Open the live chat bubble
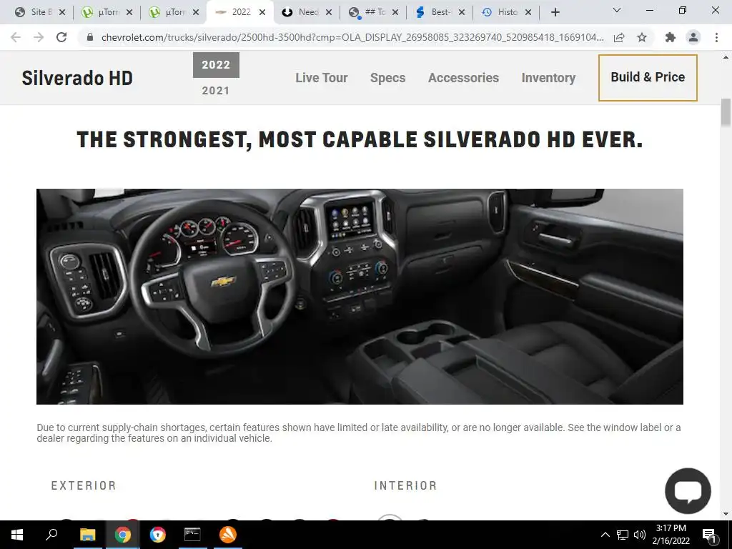The width and height of the screenshot is (732, 549). 688,490
